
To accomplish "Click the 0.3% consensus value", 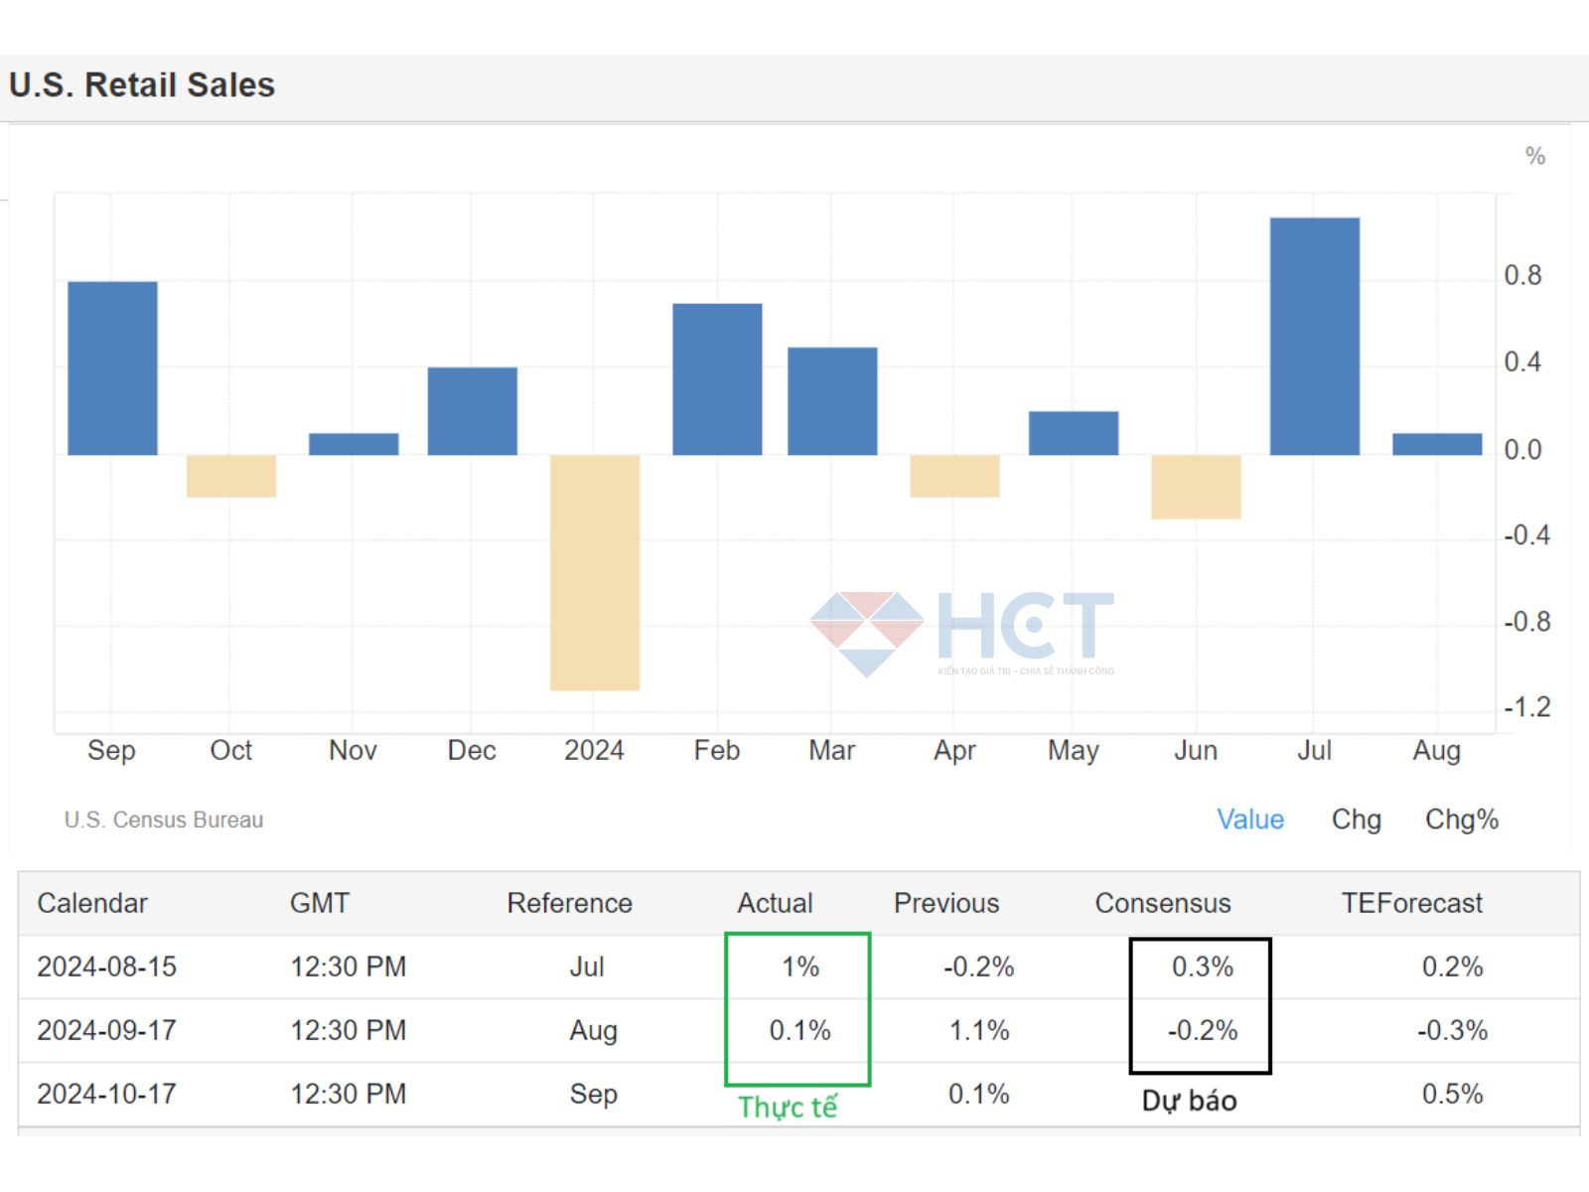I will pos(1203,967).
